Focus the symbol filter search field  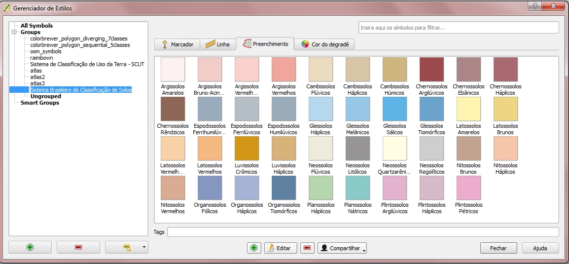pos(459,28)
